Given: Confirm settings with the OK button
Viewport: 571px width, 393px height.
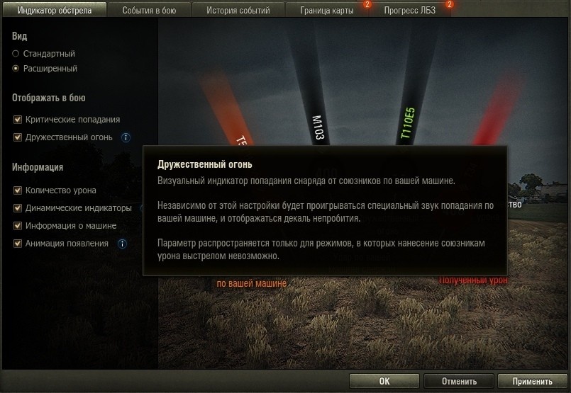Looking at the screenshot, I should click(384, 381).
